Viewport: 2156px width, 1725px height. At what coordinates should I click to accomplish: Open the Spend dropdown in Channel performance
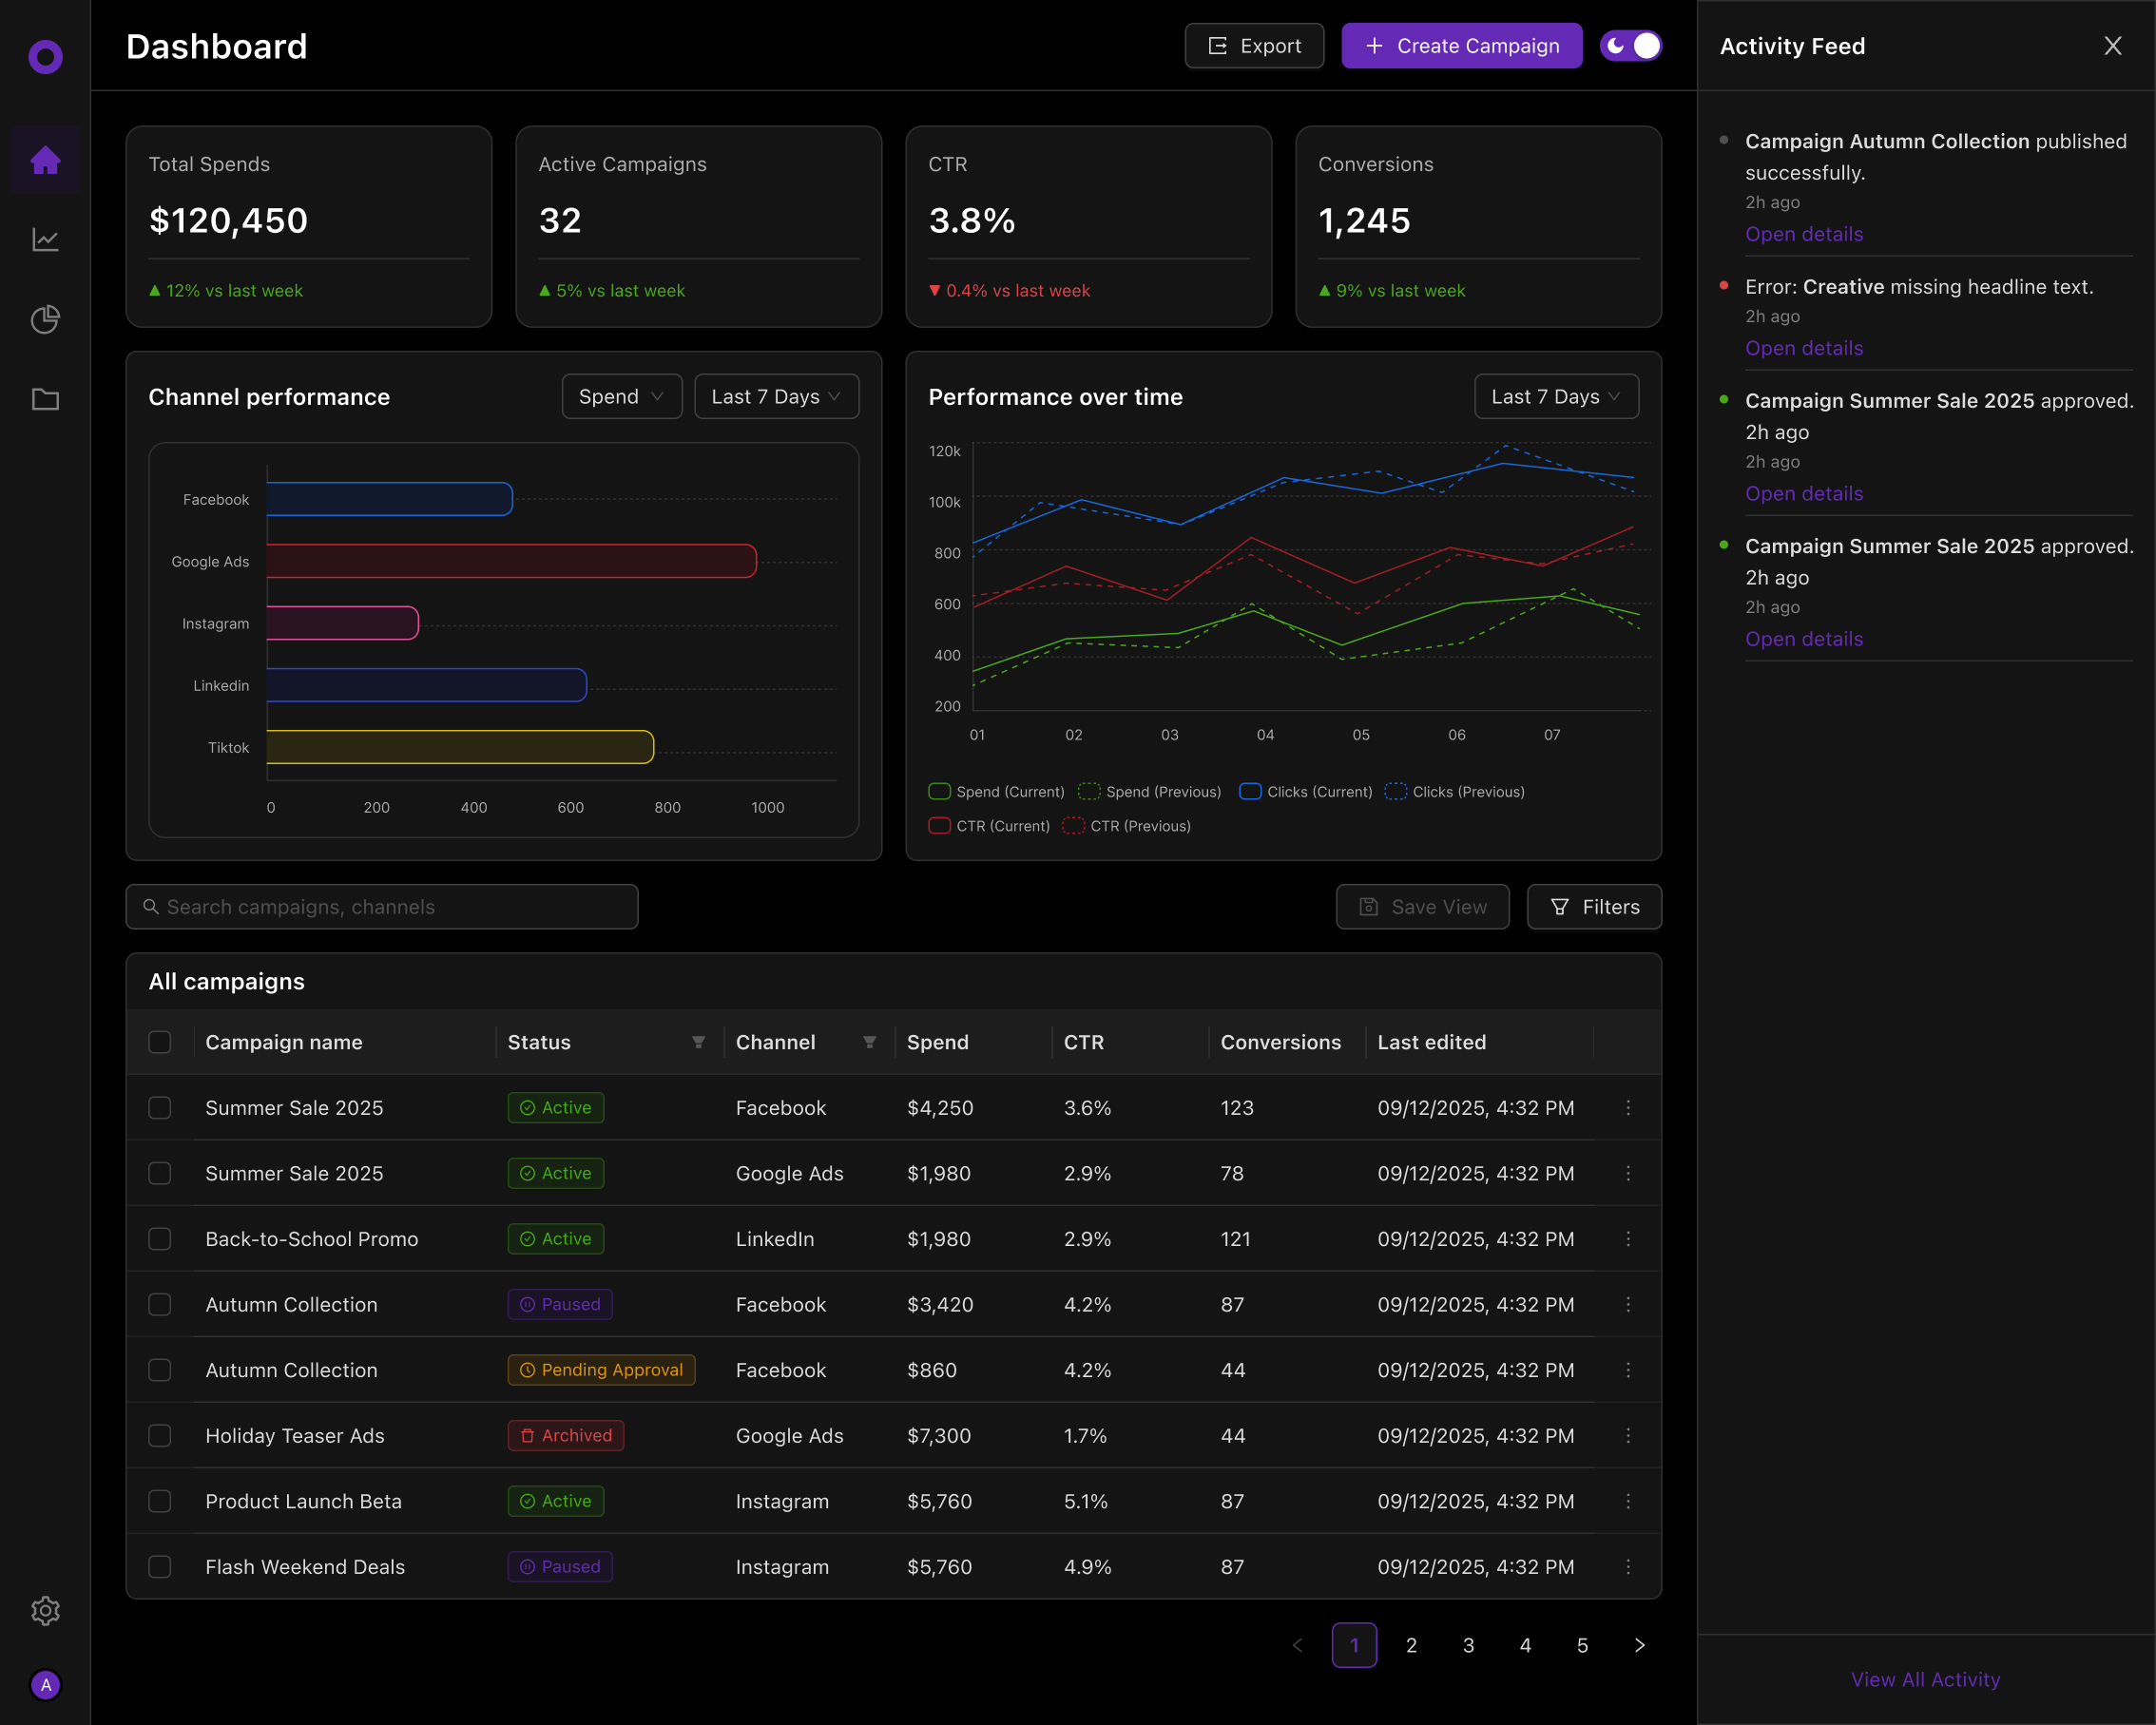(621, 396)
